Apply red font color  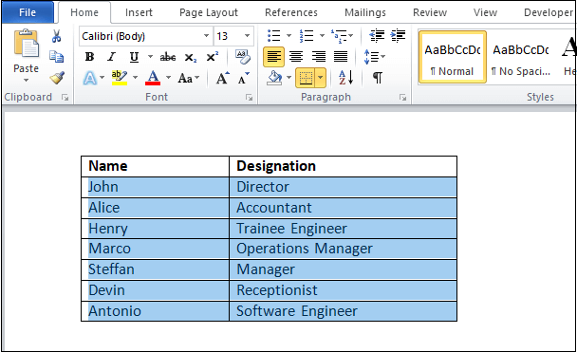tap(153, 78)
